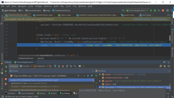Switch to the DefaultClaims.class tab
Screen dimensions: 174x98
(x=44, y=15)
